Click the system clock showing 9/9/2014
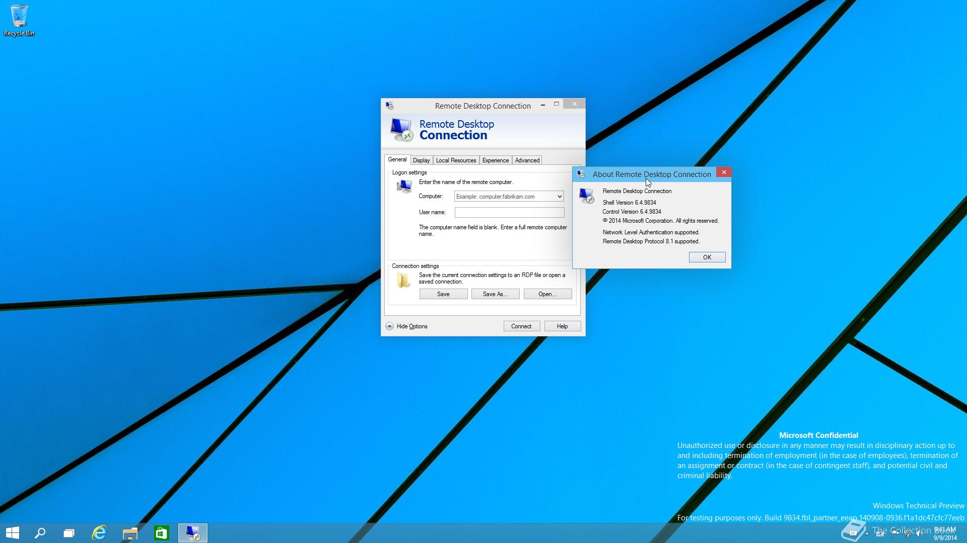Viewport: 967px width, 543px height. click(x=945, y=533)
